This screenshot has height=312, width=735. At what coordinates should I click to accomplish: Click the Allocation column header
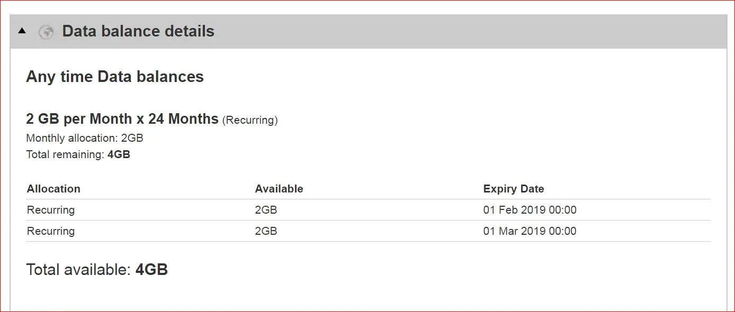[x=53, y=189]
